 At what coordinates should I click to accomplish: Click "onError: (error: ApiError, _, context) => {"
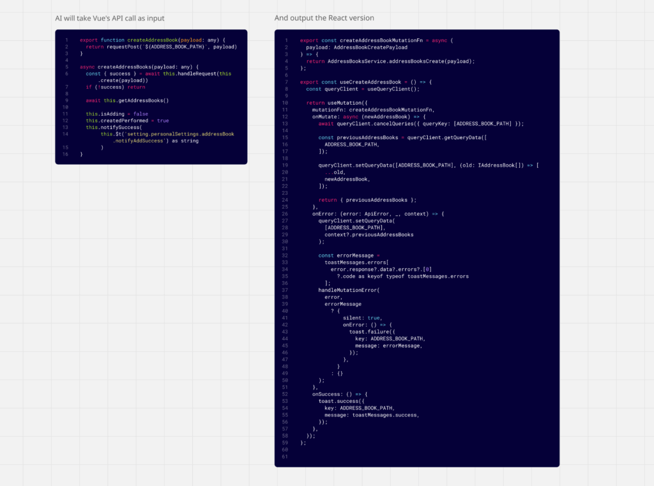(378, 213)
